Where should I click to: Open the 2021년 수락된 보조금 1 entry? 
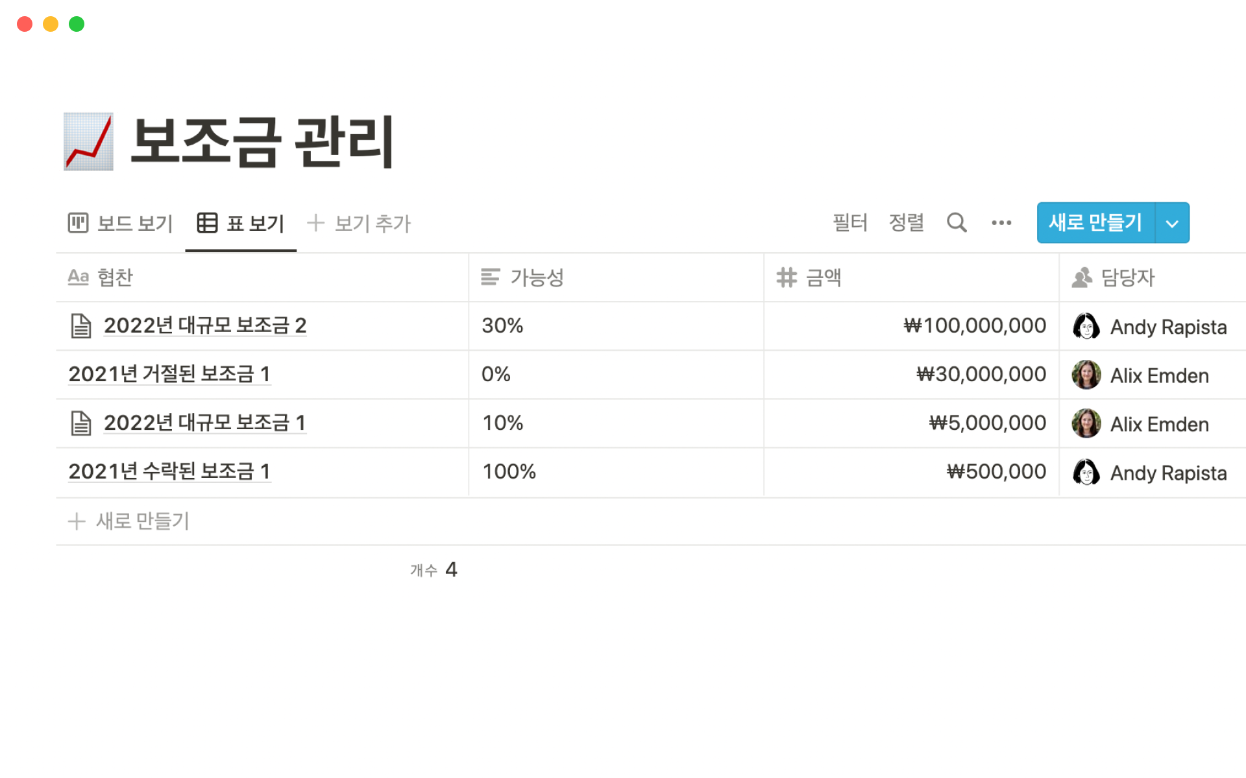pyautogui.click(x=169, y=471)
